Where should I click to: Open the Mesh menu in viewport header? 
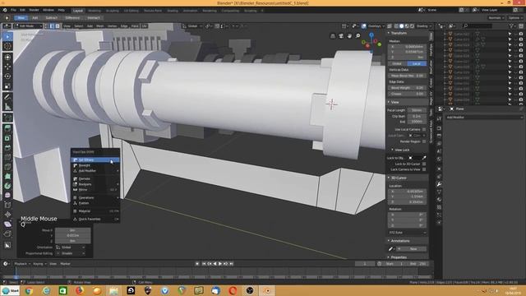100,25
